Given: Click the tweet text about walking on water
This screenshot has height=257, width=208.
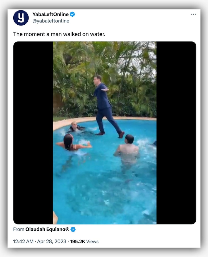Looking at the screenshot, I should tap(59, 34).
